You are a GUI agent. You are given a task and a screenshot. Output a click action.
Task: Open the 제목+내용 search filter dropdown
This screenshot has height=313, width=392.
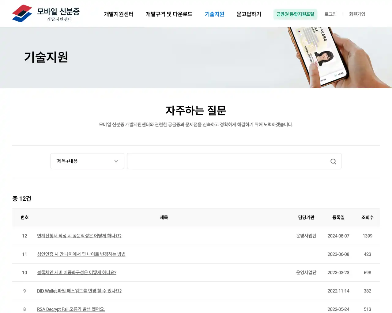(x=87, y=161)
